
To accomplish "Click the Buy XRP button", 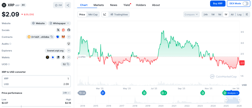I will (218, 3).
